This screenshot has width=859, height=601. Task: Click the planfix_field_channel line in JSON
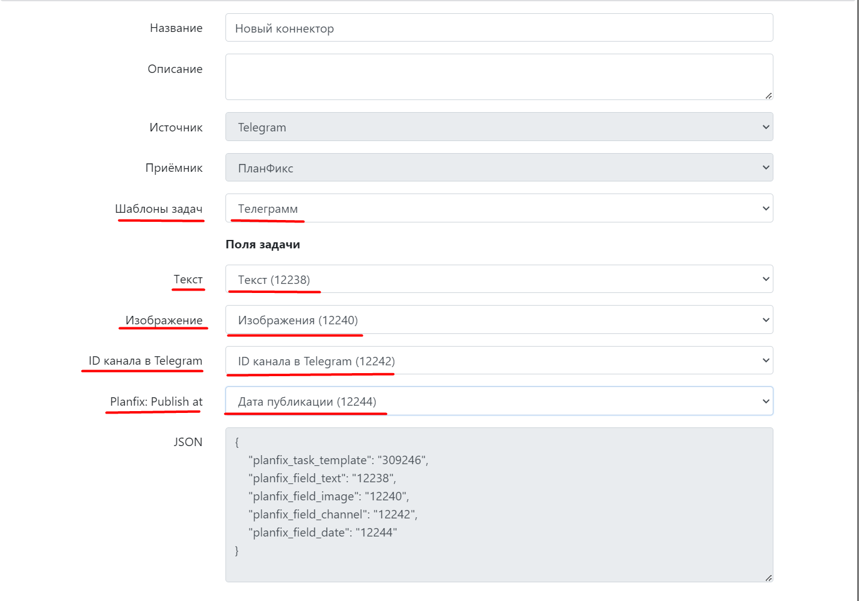[333, 515]
